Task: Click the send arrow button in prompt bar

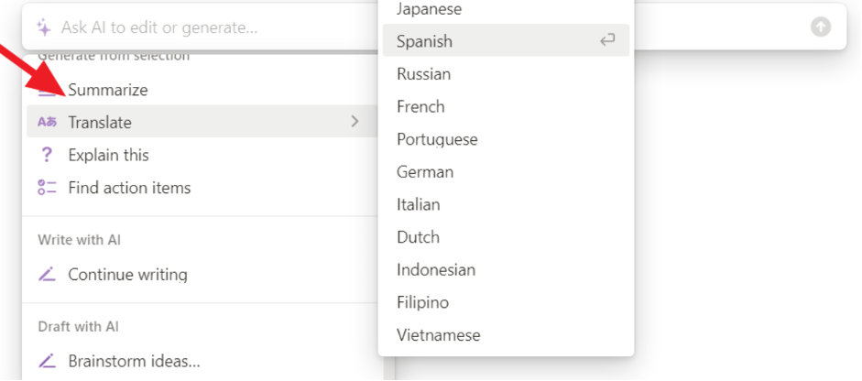Action: coord(821,27)
